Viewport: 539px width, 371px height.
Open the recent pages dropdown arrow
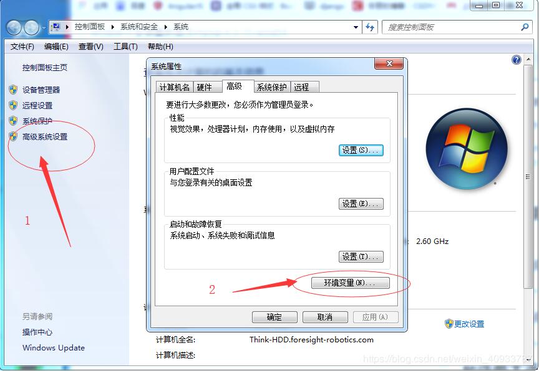tap(44, 27)
